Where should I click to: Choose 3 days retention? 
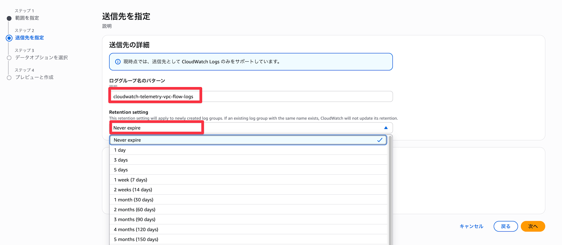pyautogui.click(x=248, y=160)
